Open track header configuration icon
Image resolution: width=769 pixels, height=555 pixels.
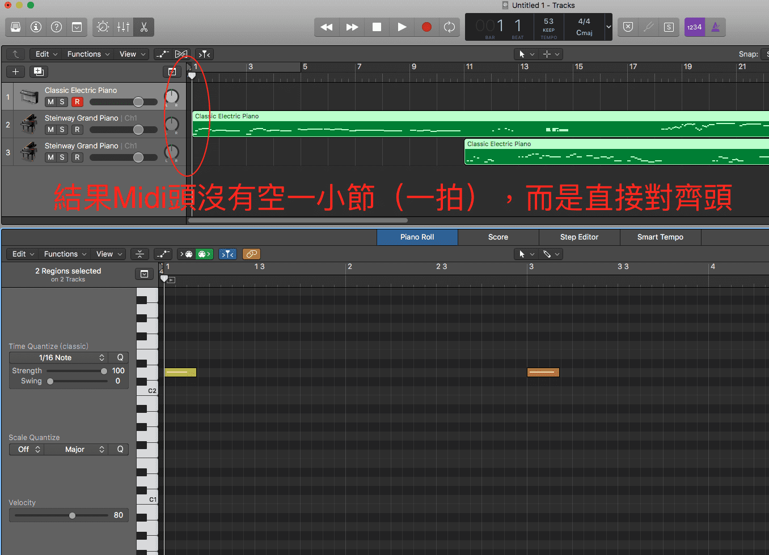pyautogui.click(x=172, y=71)
